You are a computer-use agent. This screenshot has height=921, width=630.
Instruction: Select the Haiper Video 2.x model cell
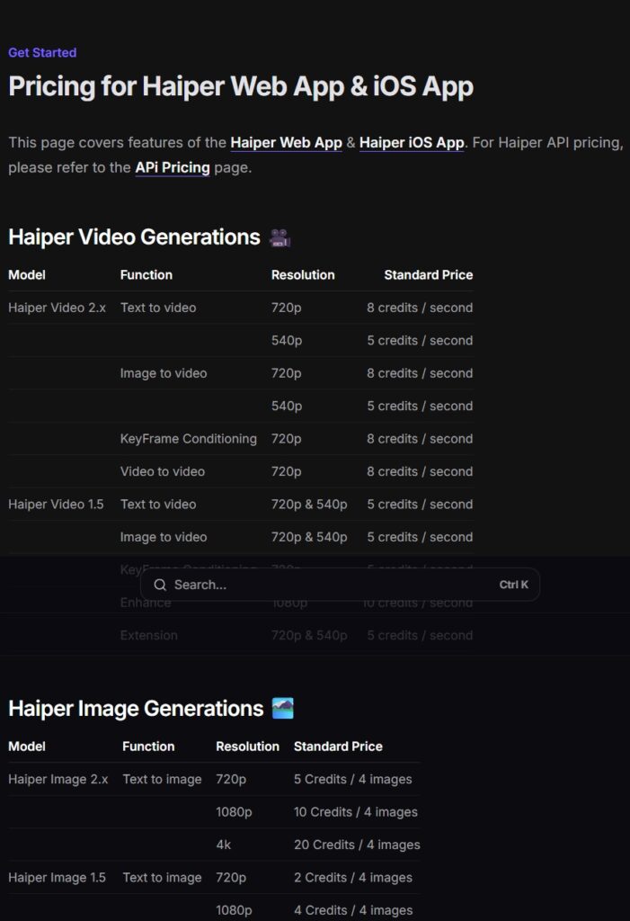click(57, 308)
